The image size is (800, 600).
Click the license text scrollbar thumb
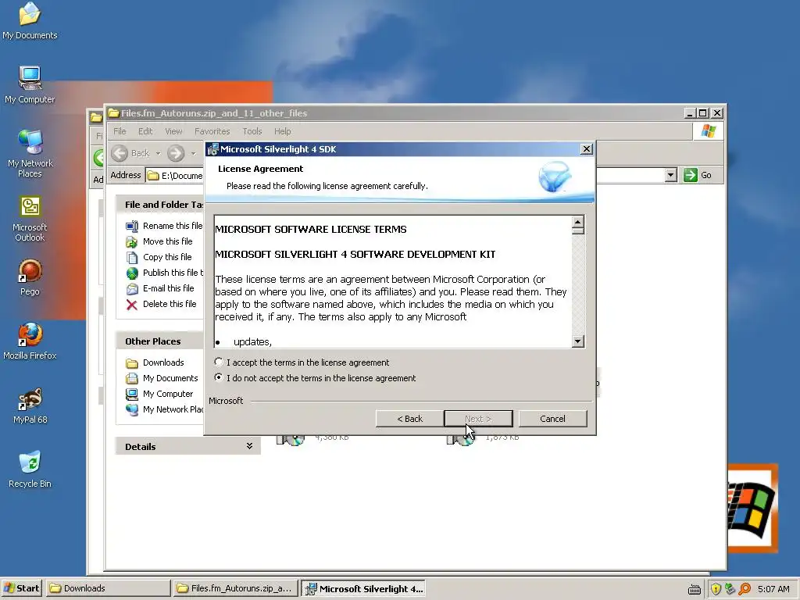(578, 231)
